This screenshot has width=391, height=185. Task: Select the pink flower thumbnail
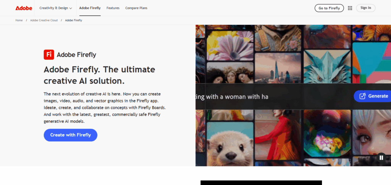[x=229, y=45]
